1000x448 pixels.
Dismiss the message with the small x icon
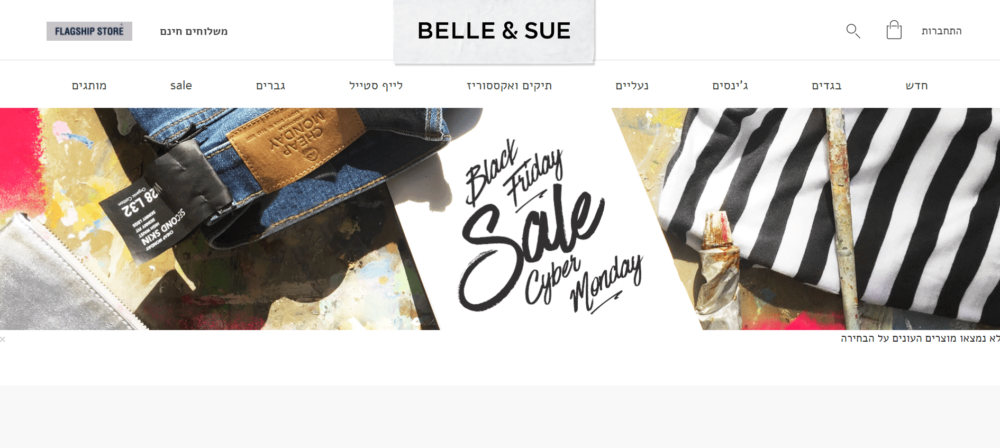(3, 339)
